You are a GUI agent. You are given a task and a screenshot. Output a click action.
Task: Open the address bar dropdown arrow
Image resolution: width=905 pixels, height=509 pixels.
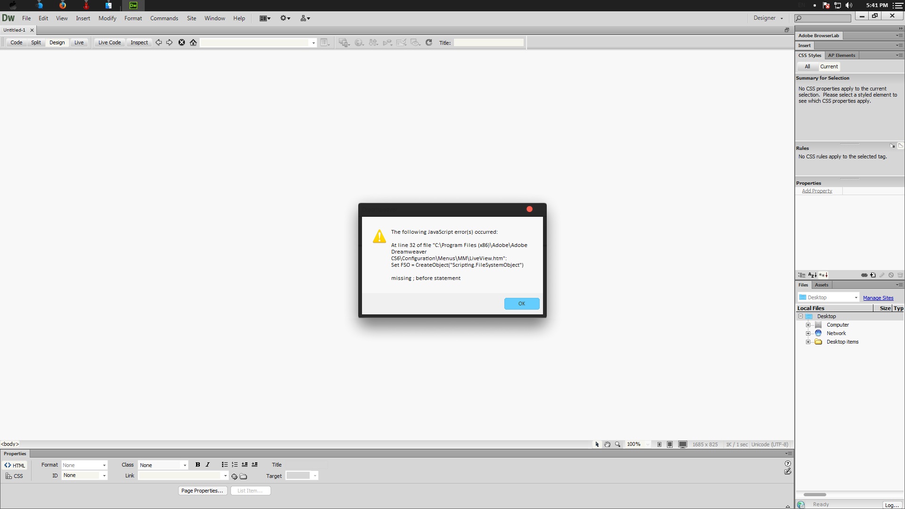coord(313,43)
